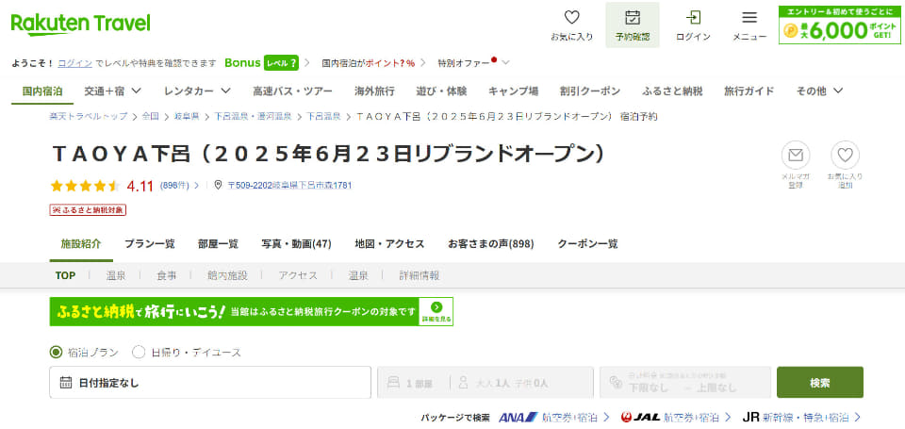
Task: Open 高速バス・ツアー menu item
Action: click(x=292, y=91)
